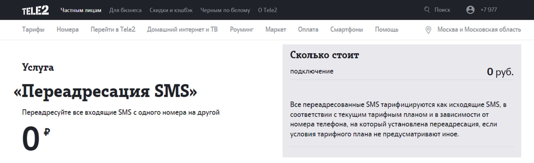Image resolution: width=534 pixels, height=163 pixels.
Task: Go to Черным по белому page
Action: click(225, 10)
